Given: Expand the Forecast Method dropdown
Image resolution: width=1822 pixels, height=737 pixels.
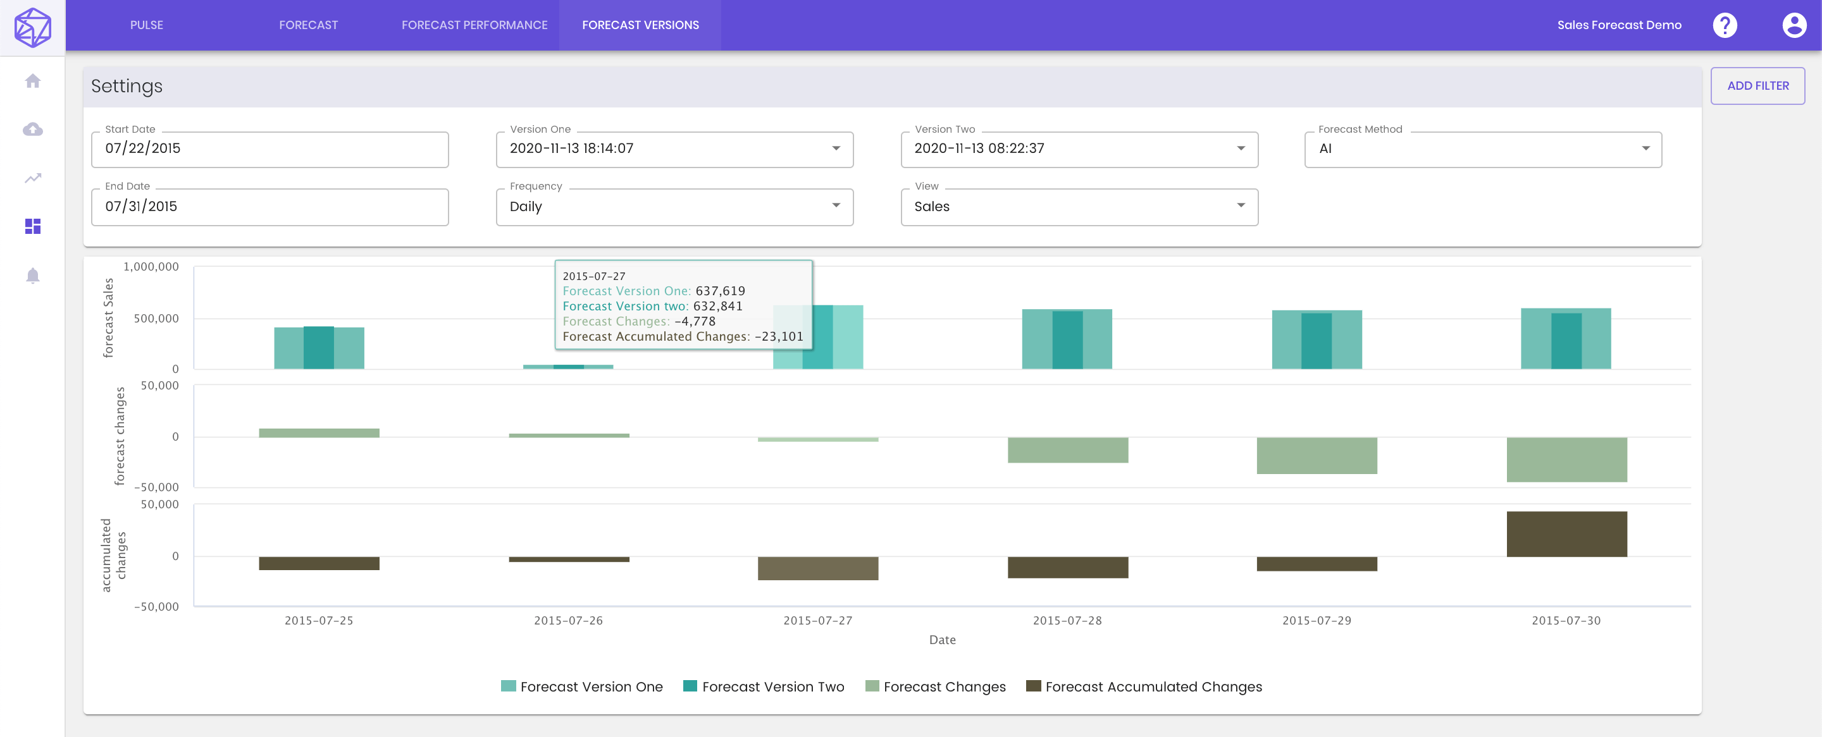Looking at the screenshot, I should tap(1483, 149).
